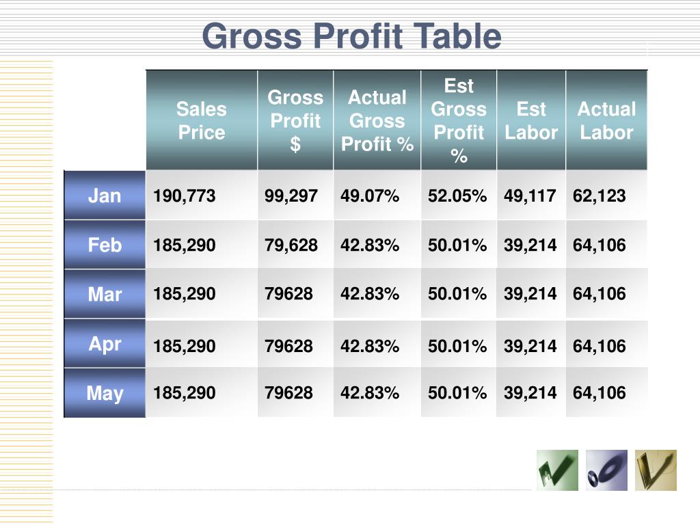The height and width of the screenshot is (525, 700).
Task: Select the Jan row header
Action: (x=105, y=196)
